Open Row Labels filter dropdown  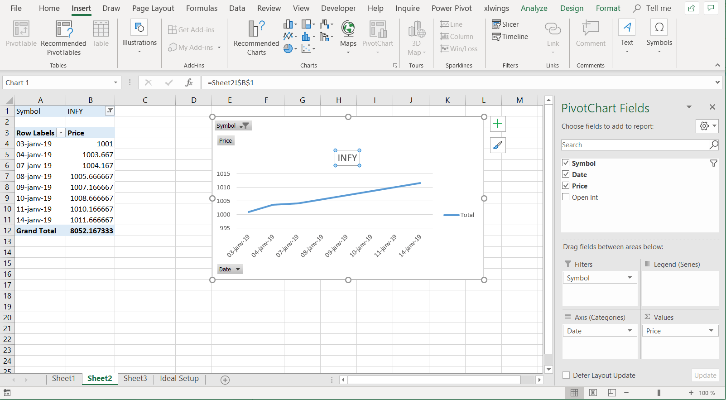pos(61,133)
